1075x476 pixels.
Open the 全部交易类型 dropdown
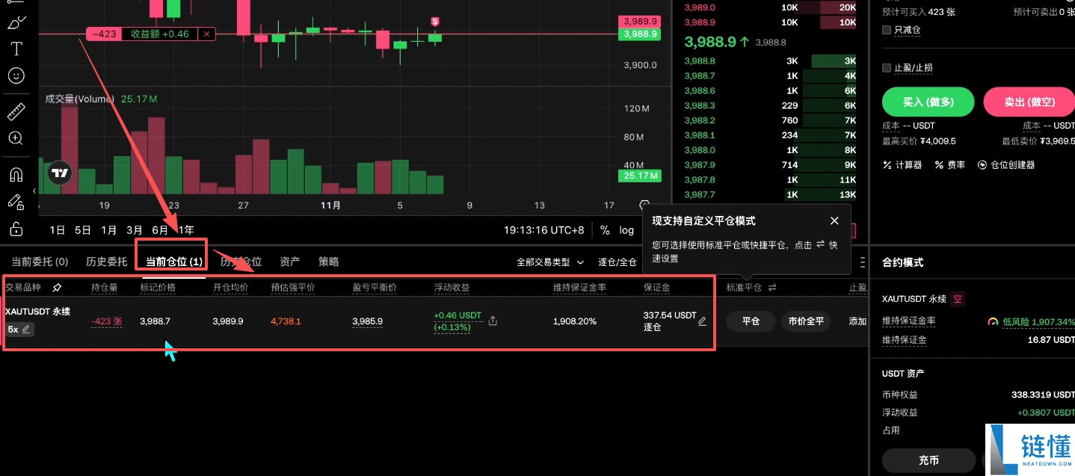click(550, 262)
